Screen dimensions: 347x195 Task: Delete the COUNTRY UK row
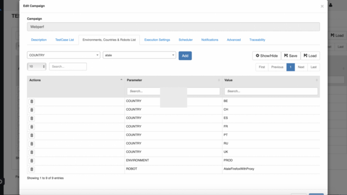(x=31, y=152)
